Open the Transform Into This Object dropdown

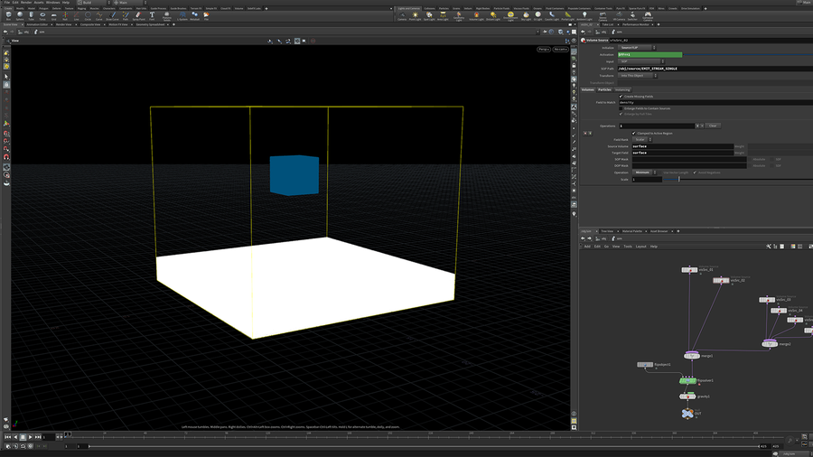tap(638, 76)
